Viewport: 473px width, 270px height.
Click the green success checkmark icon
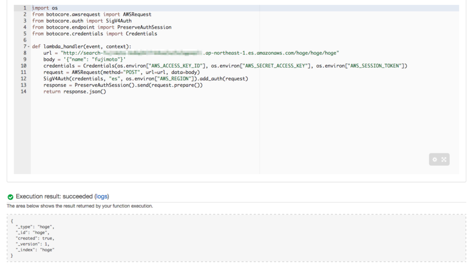10,197
